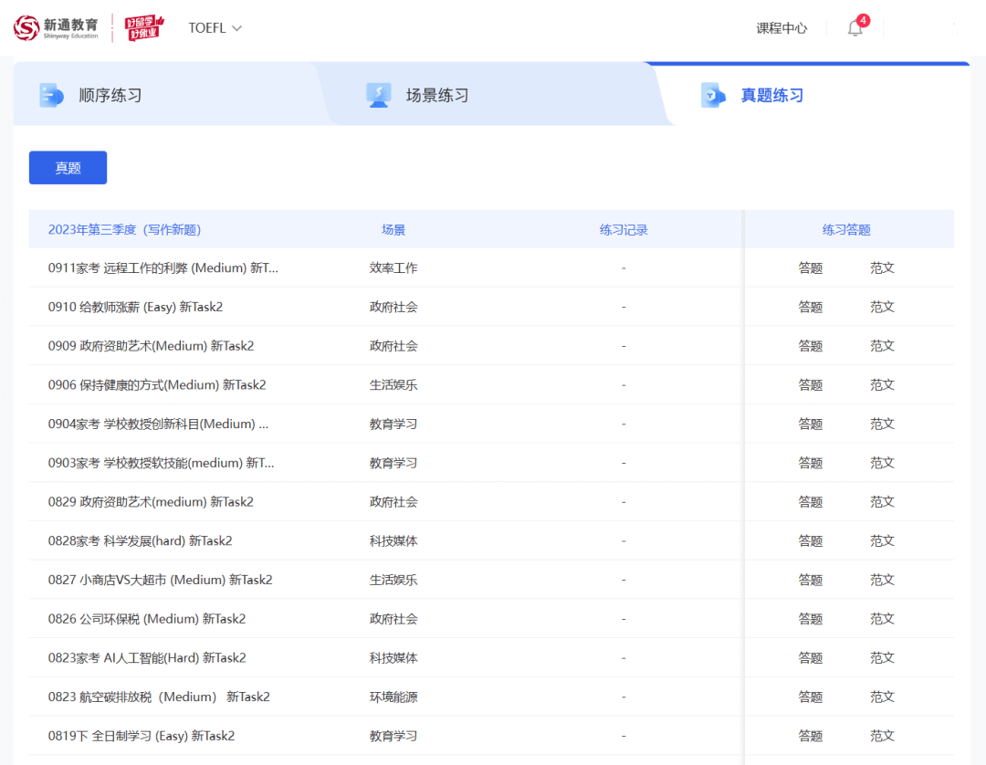Select row title 0911家考 远程工作的利弊

[x=163, y=267]
